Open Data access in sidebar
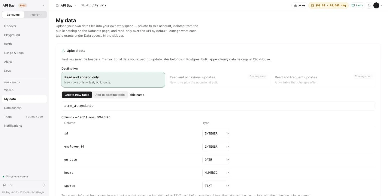 [24, 108]
